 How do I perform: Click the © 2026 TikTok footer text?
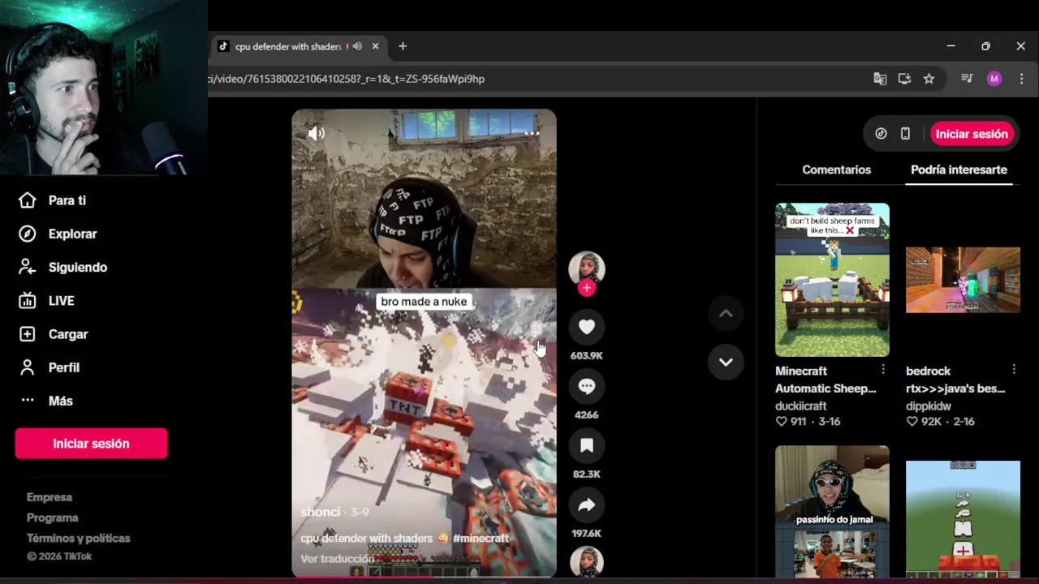(x=59, y=556)
